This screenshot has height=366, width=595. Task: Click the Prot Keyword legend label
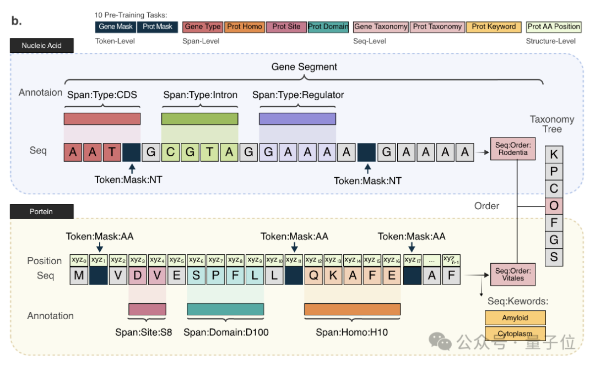pos(494,26)
